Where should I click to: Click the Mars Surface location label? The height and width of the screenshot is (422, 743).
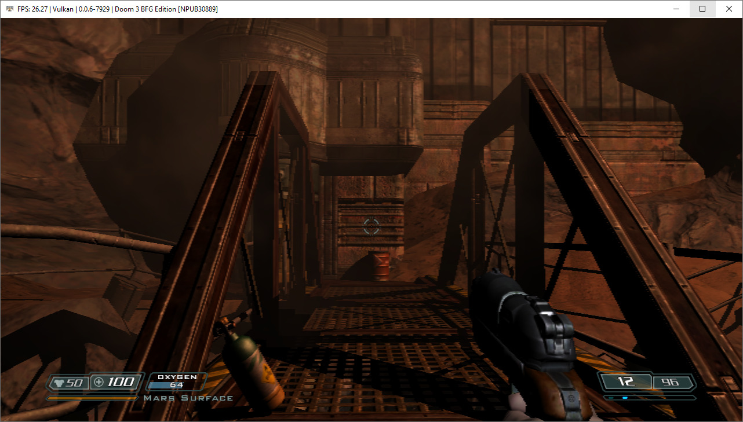click(x=188, y=398)
